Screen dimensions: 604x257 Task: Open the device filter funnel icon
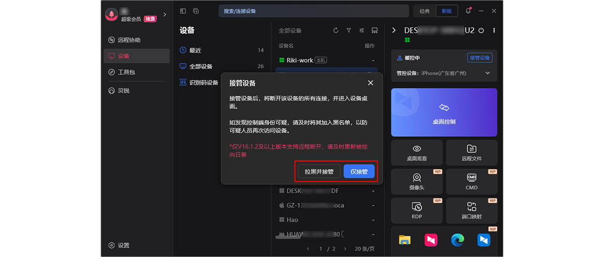click(x=349, y=31)
